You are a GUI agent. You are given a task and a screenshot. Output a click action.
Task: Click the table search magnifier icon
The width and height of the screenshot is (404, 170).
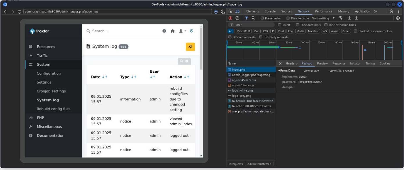coord(182,61)
